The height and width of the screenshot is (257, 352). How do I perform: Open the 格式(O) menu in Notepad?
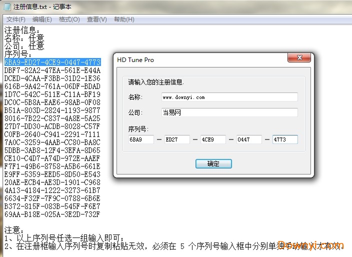coord(69,19)
